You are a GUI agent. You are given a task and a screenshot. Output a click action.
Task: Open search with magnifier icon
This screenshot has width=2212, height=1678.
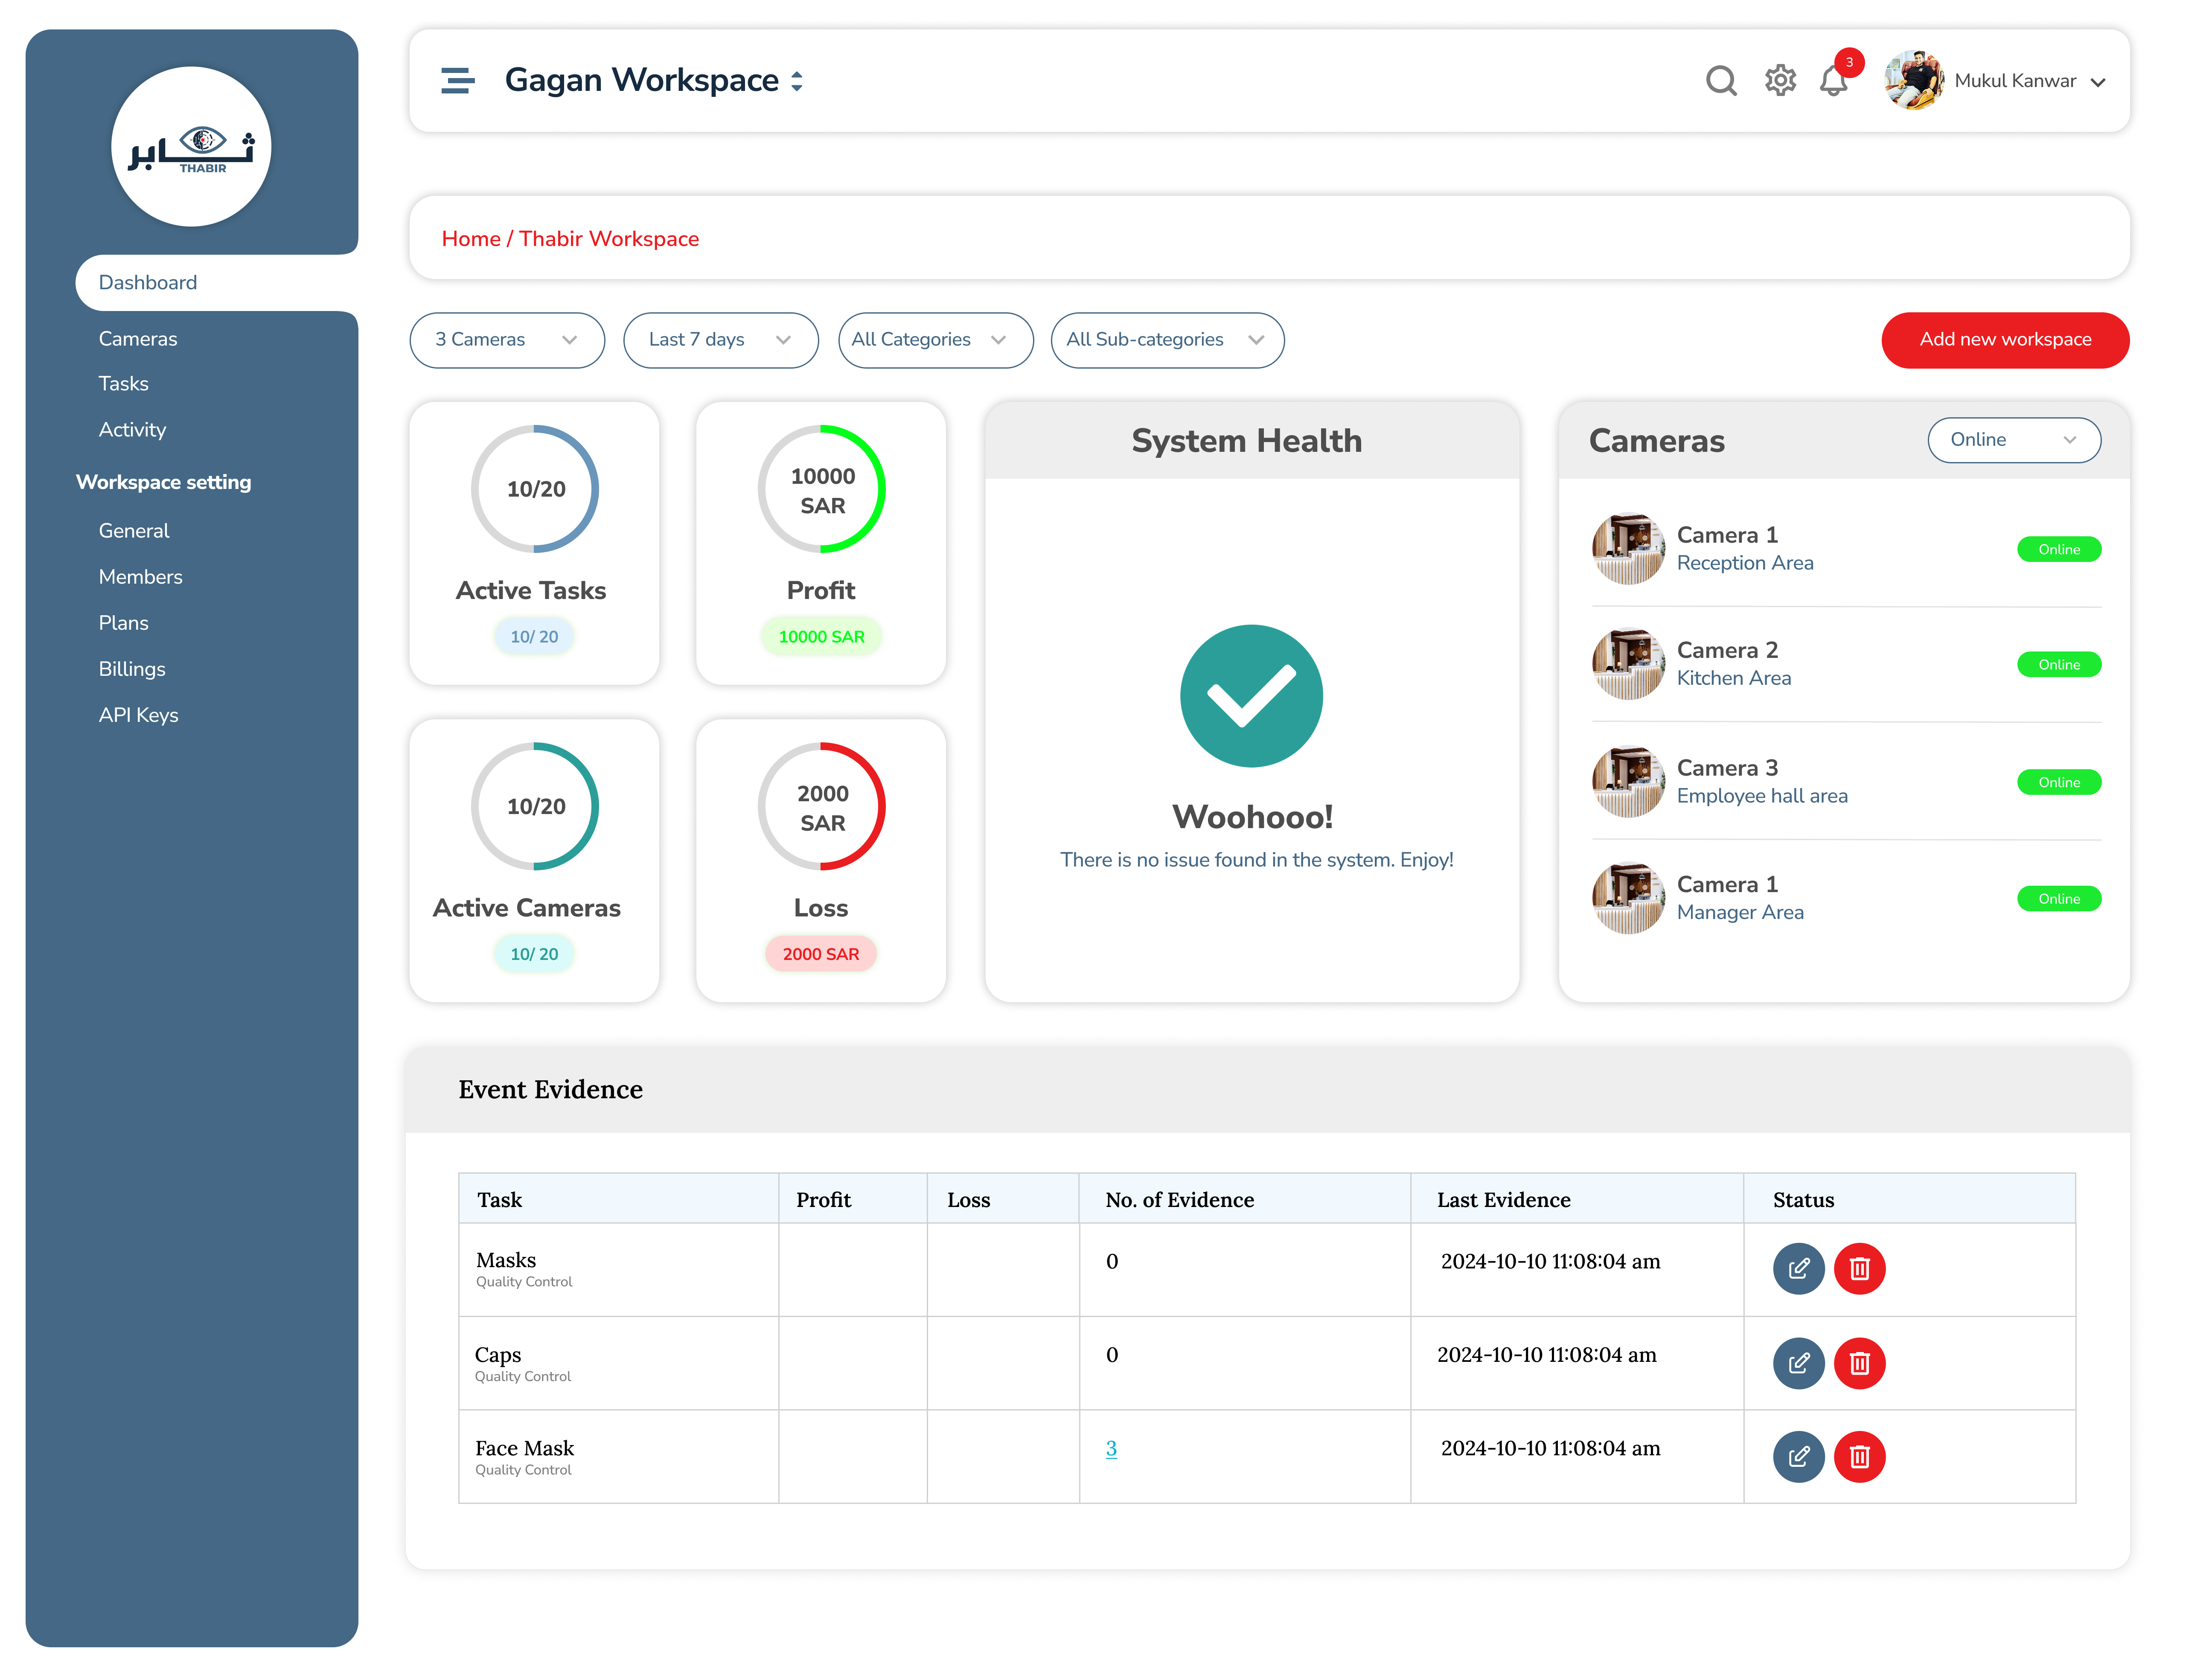1720,80
